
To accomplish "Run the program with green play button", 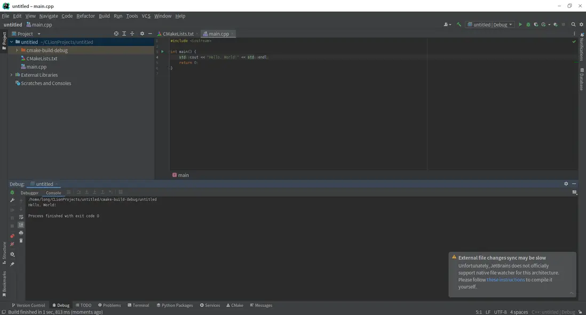I will [x=520, y=25].
